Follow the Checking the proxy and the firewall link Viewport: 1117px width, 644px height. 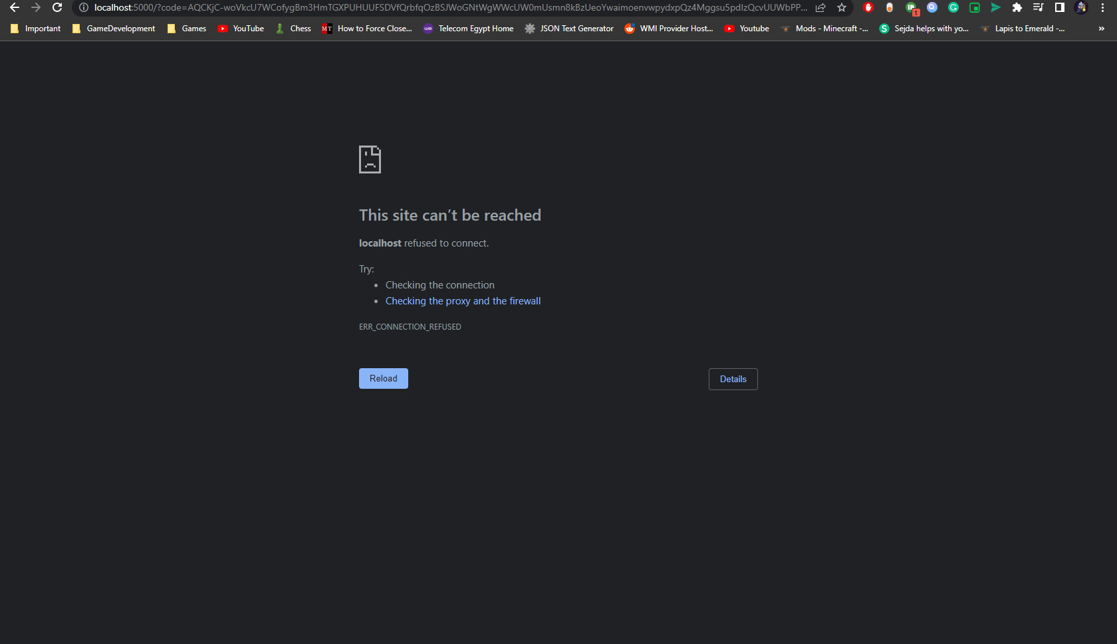point(463,300)
